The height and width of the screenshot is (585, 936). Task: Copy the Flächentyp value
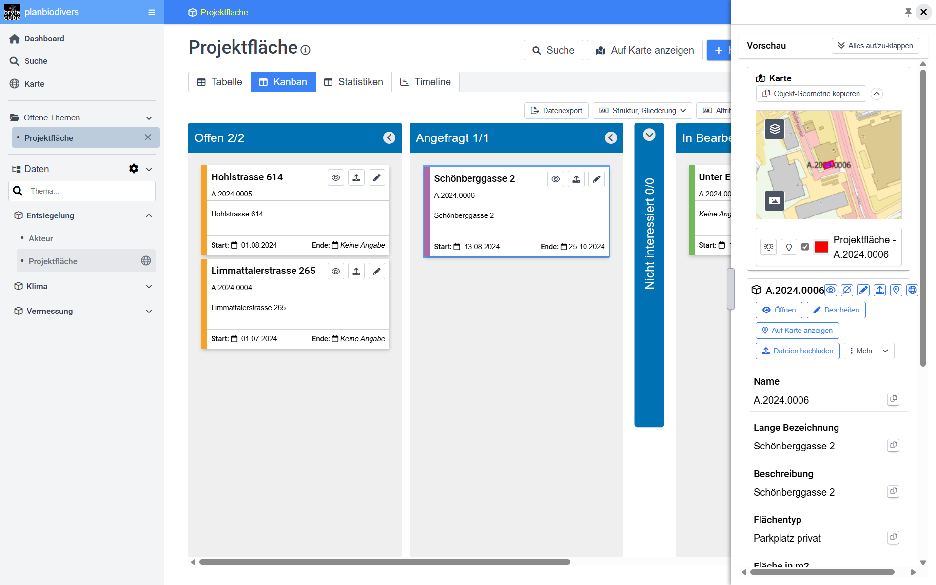[x=893, y=537]
